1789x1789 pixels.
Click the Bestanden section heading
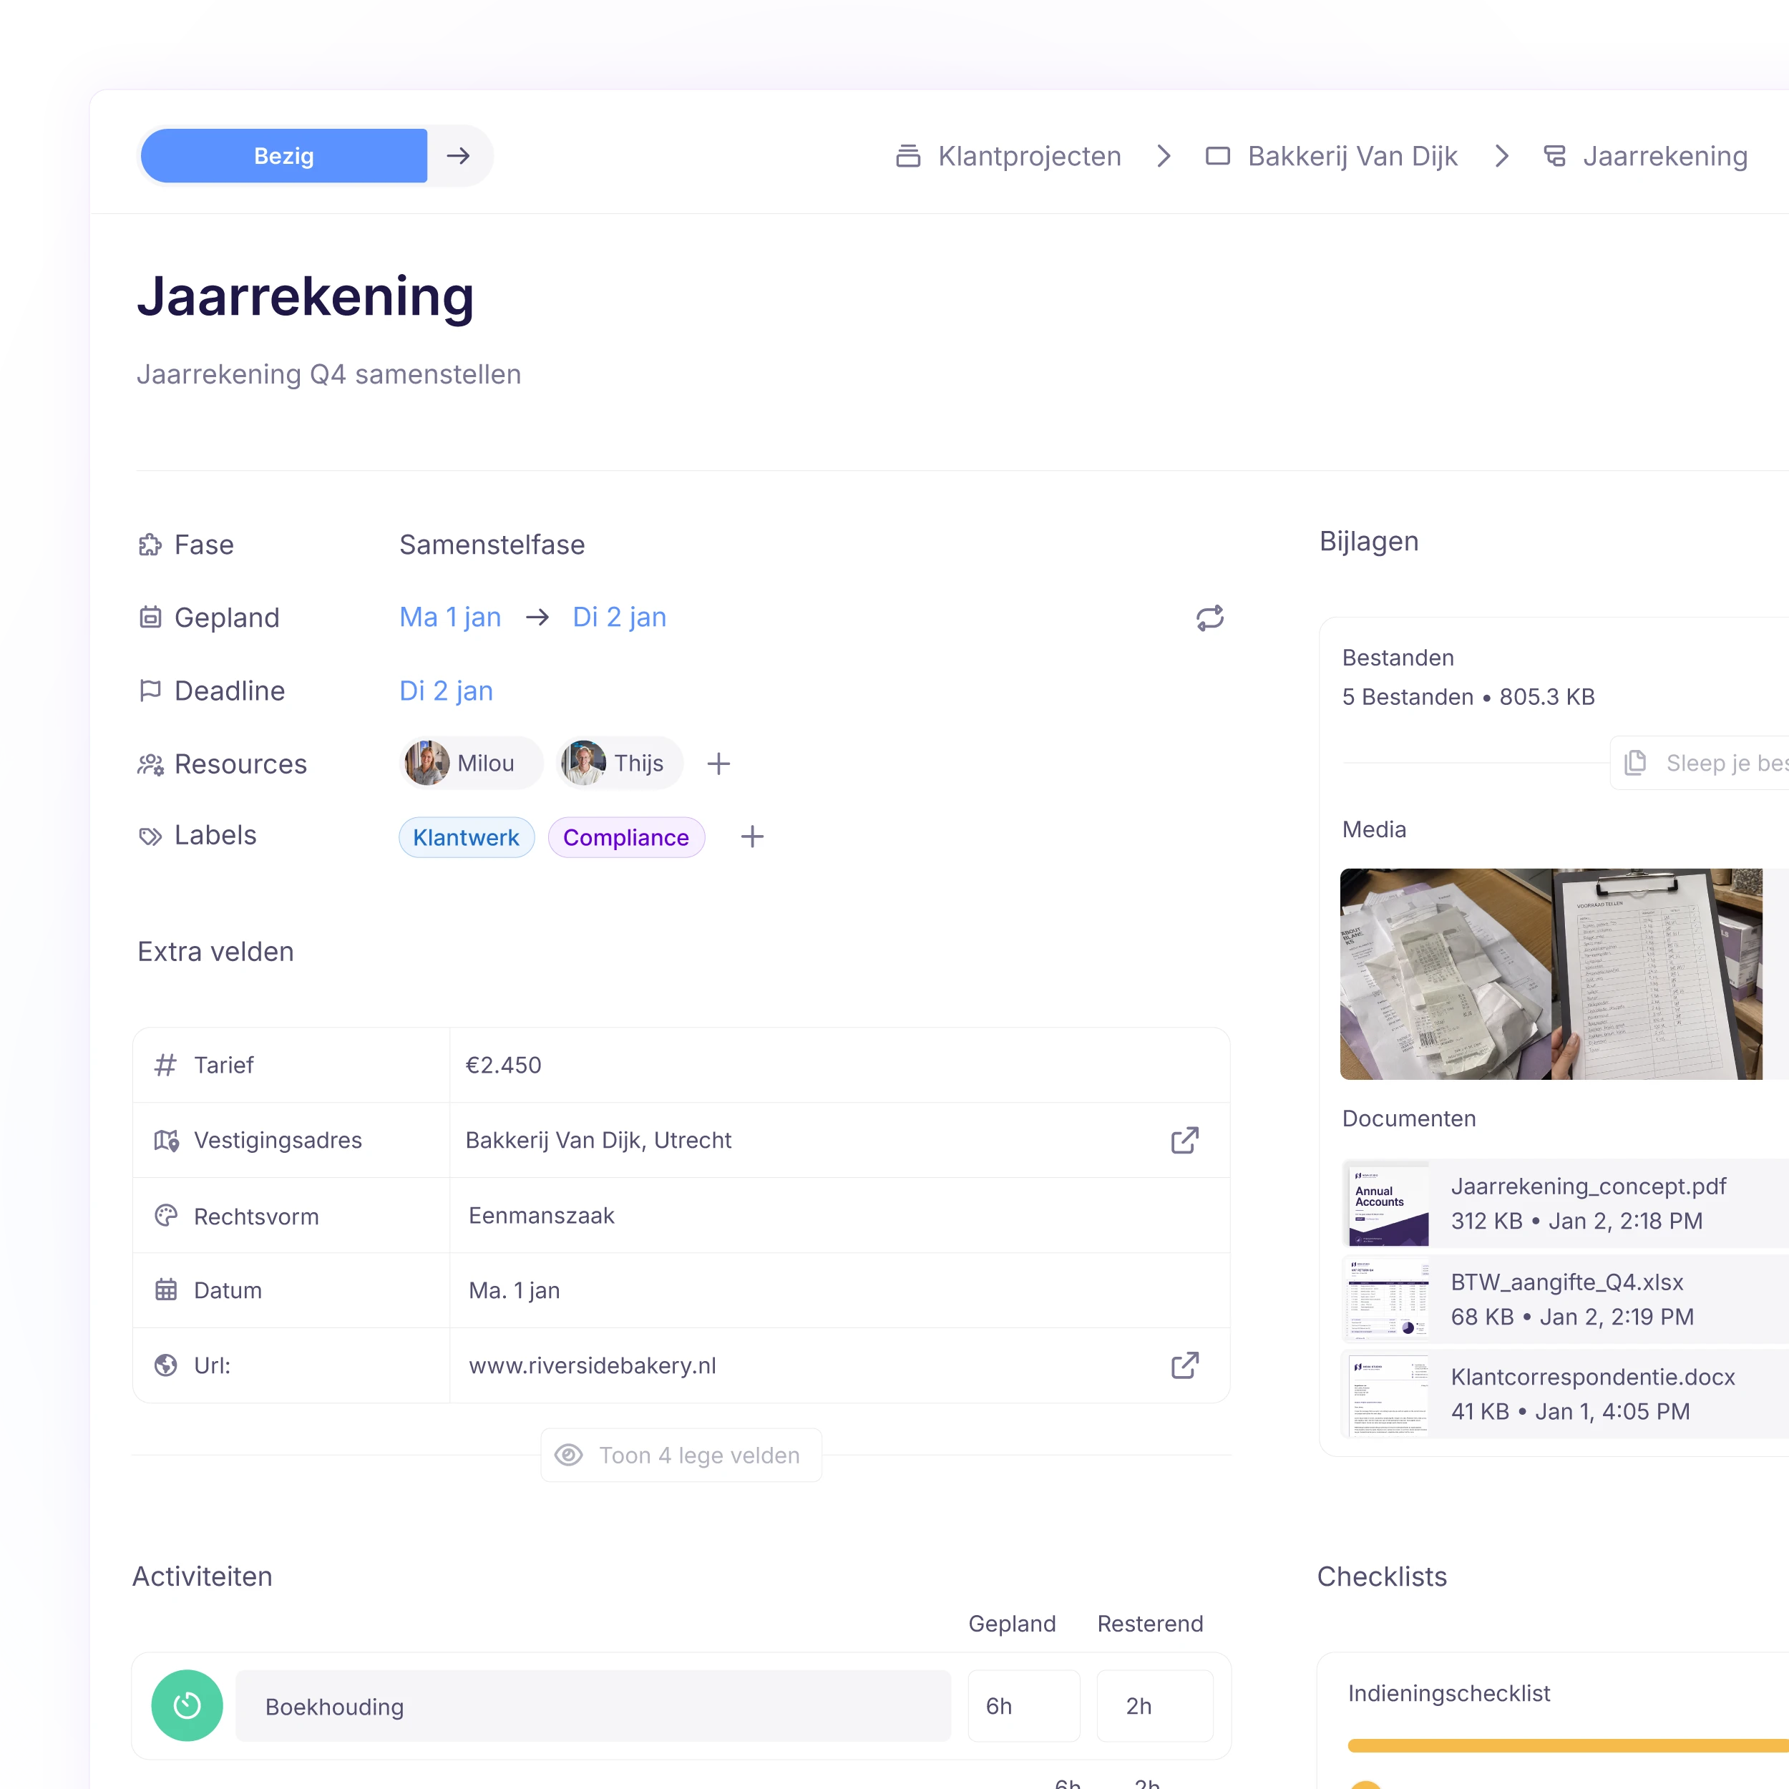point(1398,658)
